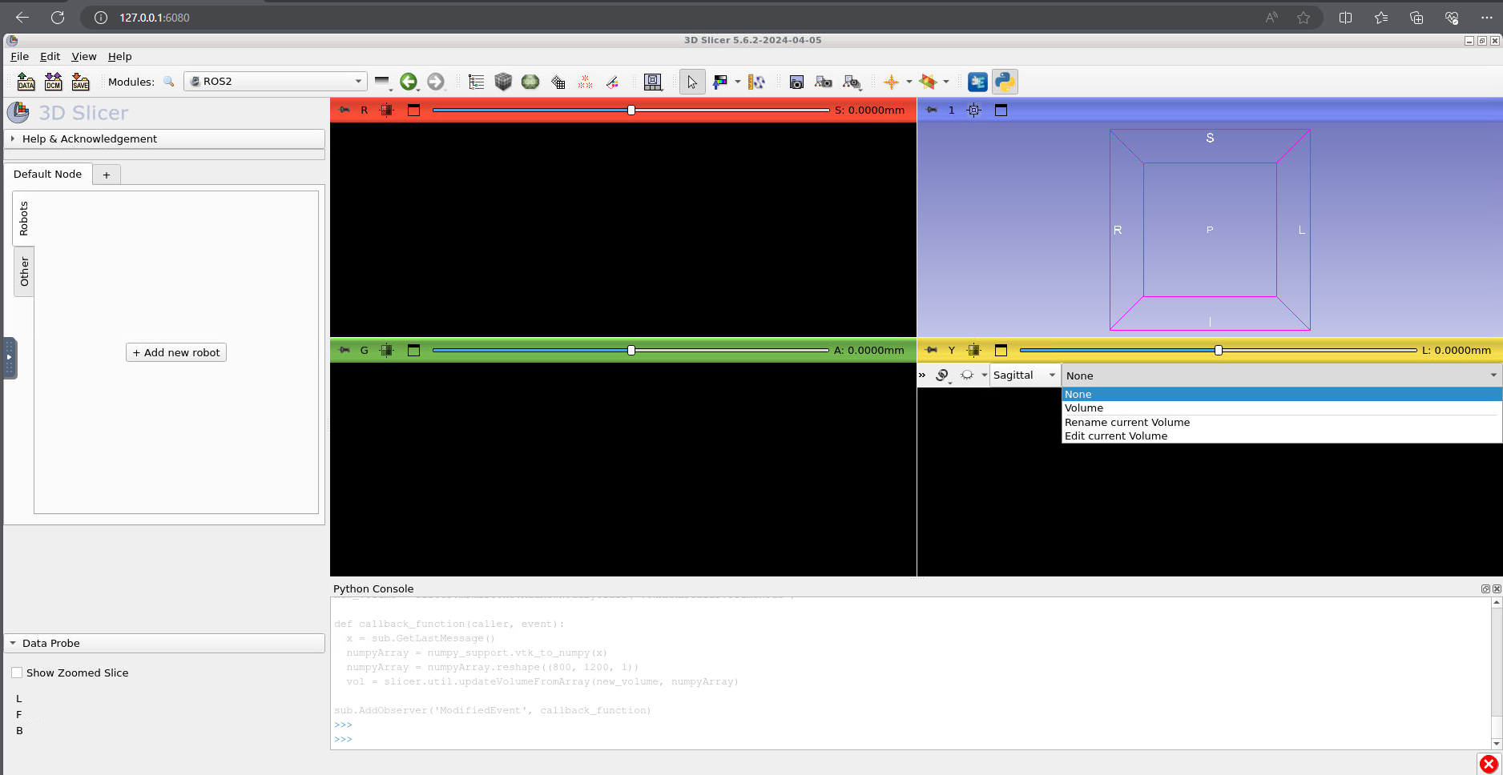This screenshot has width=1503, height=775.
Task: Click the window/level adjust tool icon
Action: 720,82
